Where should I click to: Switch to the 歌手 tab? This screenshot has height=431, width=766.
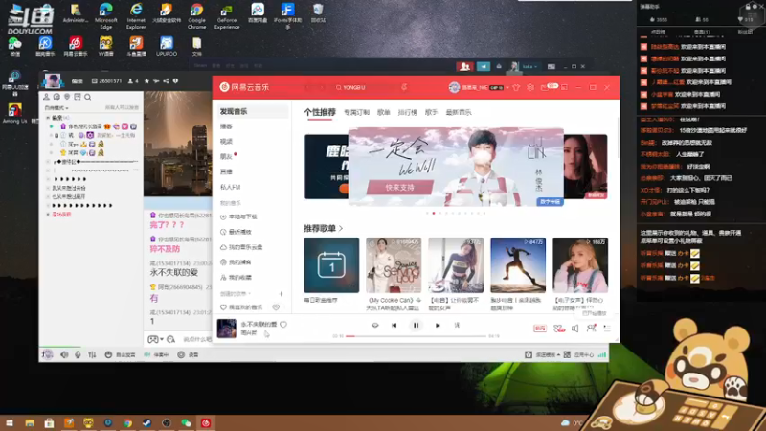point(432,112)
